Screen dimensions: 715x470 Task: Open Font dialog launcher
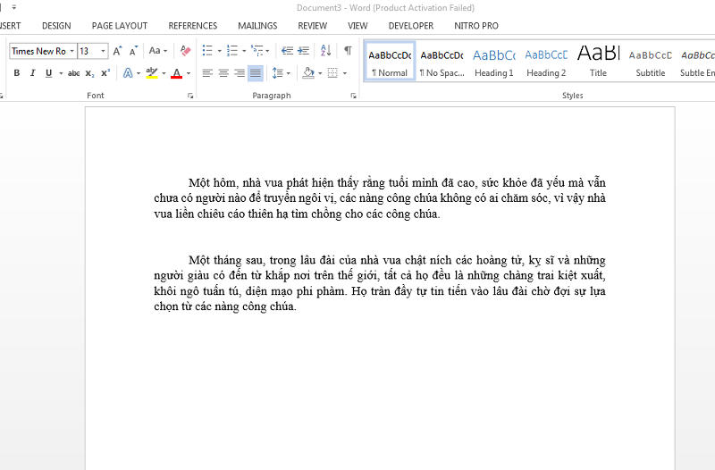click(190, 96)
